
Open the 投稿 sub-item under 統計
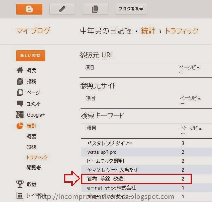(31, 147)
